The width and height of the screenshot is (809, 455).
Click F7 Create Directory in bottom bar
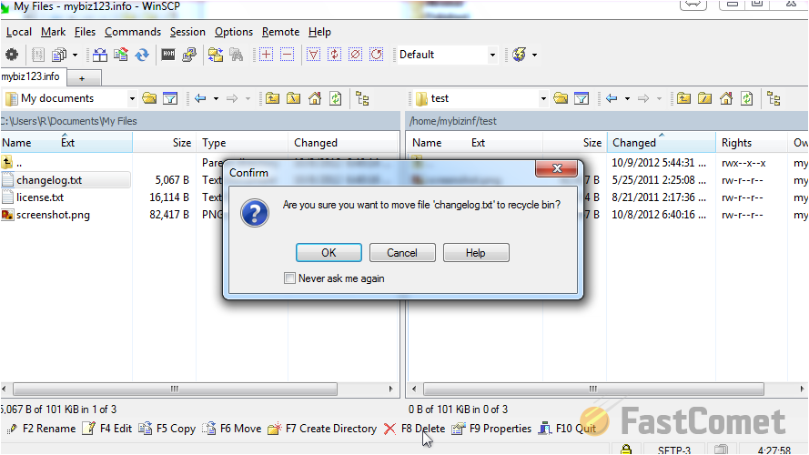tap(322, 429)
